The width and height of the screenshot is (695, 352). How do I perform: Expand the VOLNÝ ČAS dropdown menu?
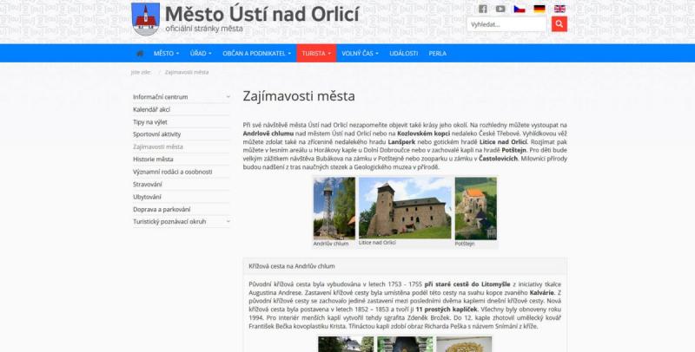tap(360, 53)
